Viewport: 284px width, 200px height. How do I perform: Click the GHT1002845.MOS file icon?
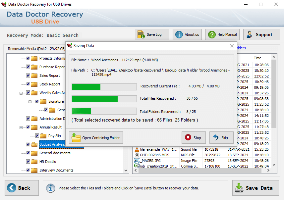(x=137, y=155)
